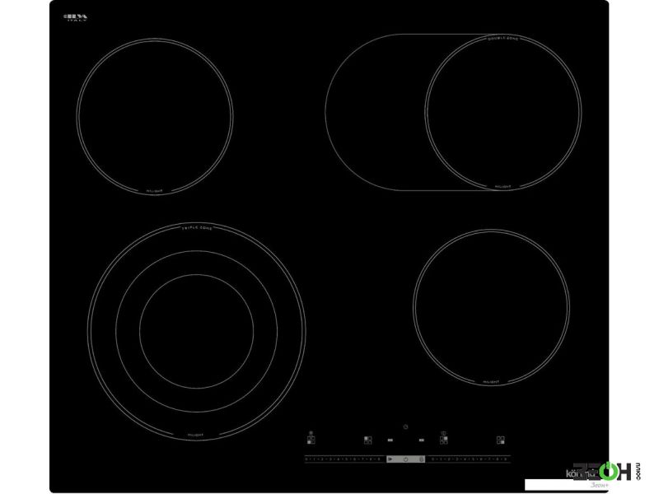Tap the power on/off touch key
This screenshot has height=494, width=659.
tap(405, 459)
